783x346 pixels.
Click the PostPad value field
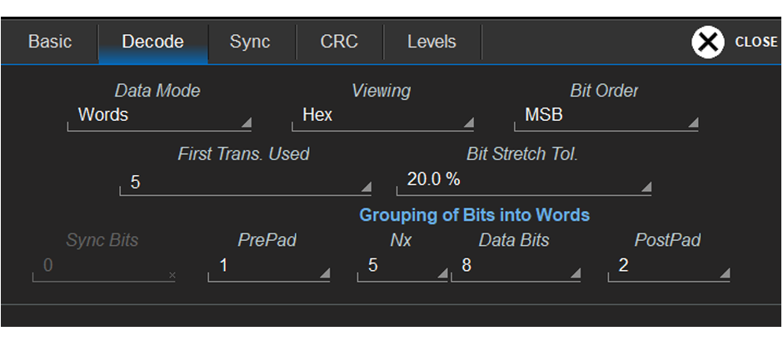pos(668,267)
